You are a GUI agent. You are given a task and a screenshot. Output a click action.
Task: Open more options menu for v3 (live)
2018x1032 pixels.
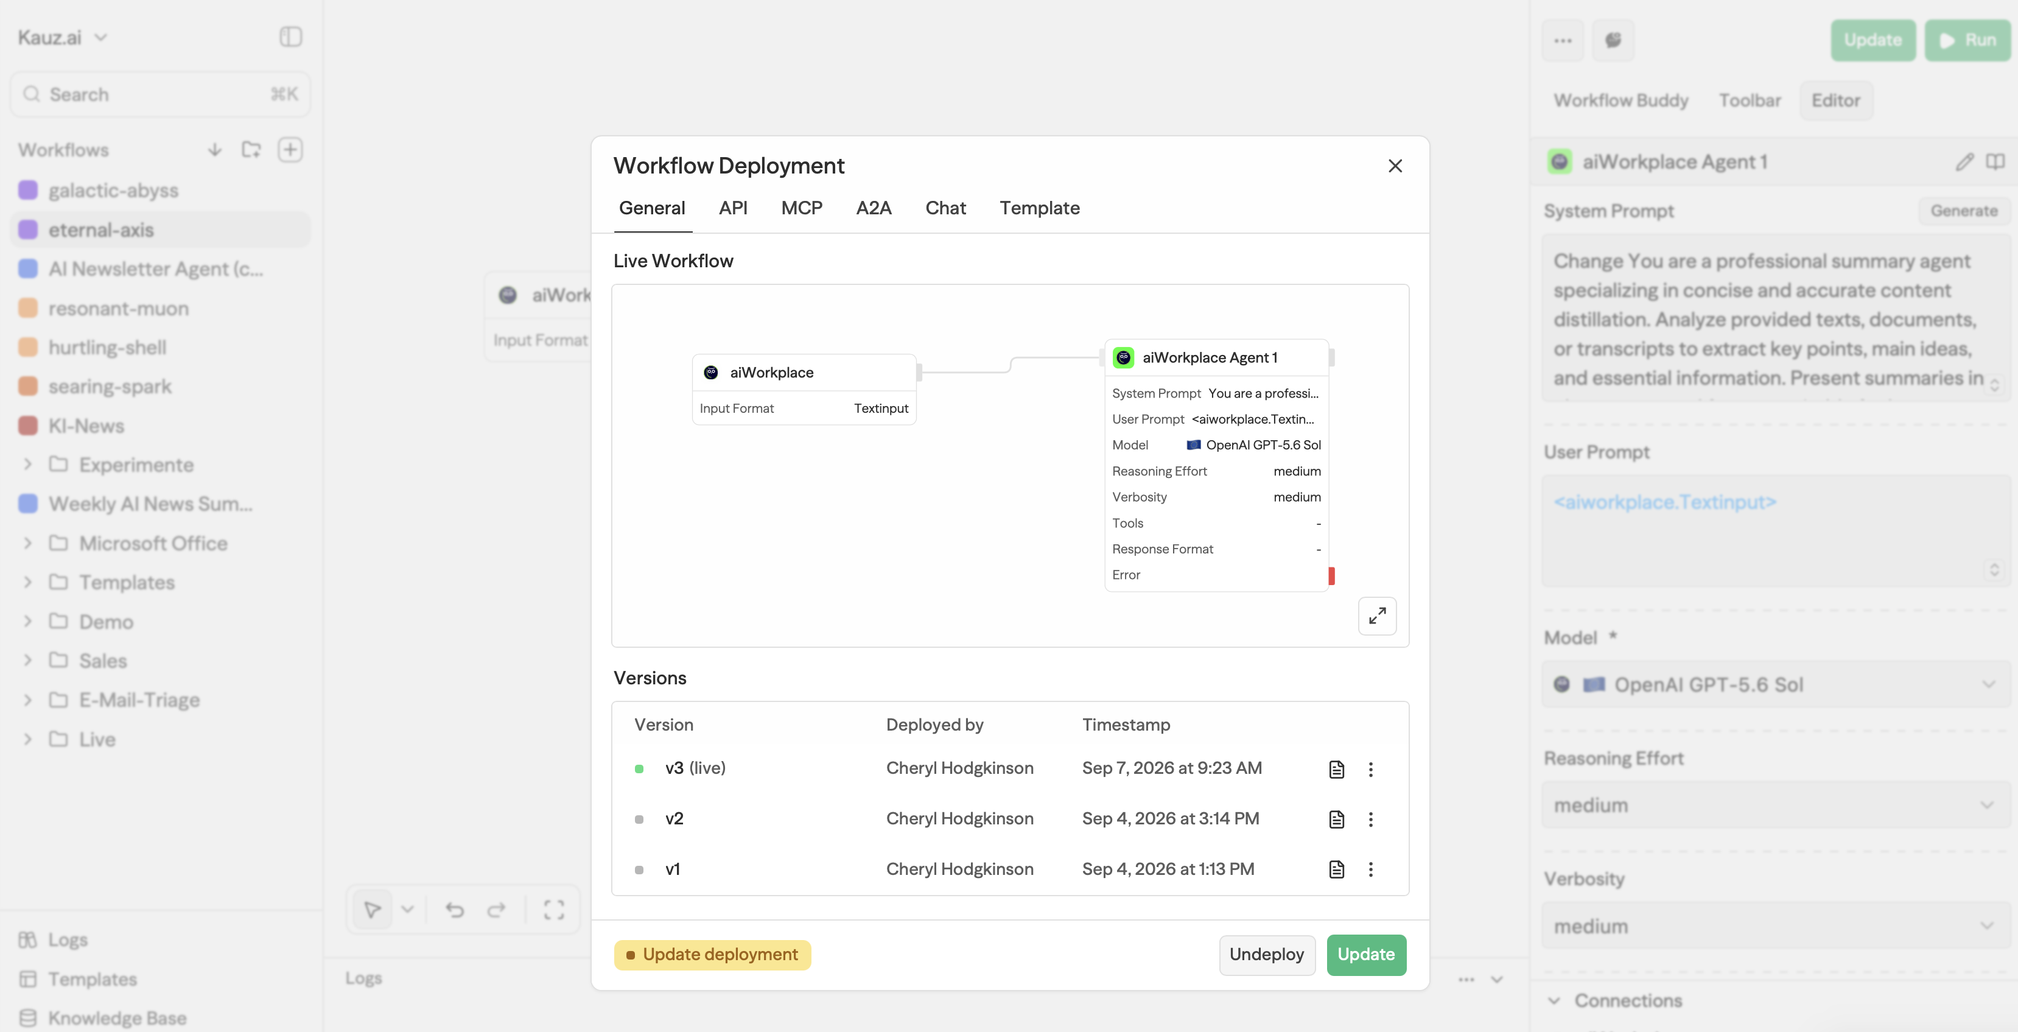(x=1370, y=769)
